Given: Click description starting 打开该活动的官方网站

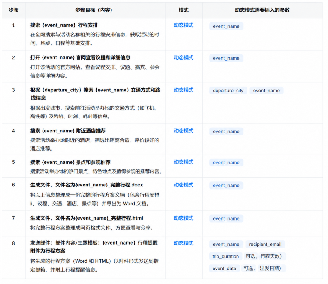Looking at the screenshot, I should (x=95, y=71).
